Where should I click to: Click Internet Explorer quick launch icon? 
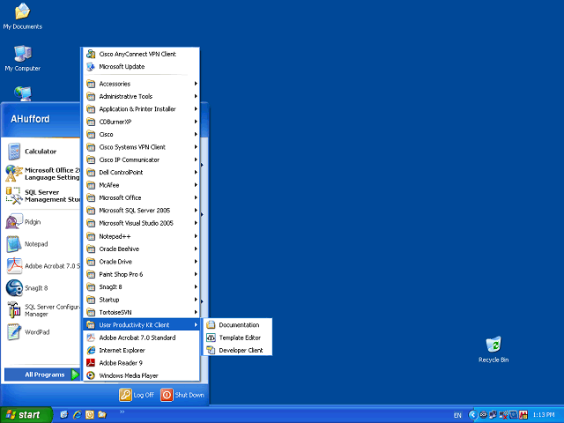pyautogui.click(x=77, y=415)
